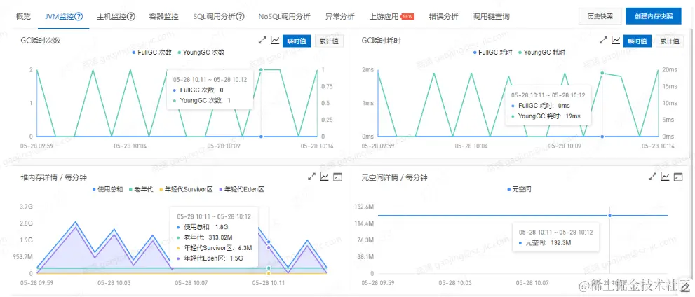Screen dimensions: 695x297
Task: Go to the NoSQL调用分析 tab
Action: click(284, 16)
